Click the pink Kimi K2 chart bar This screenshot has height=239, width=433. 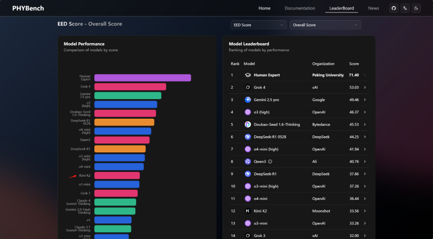tap(117, 175)
